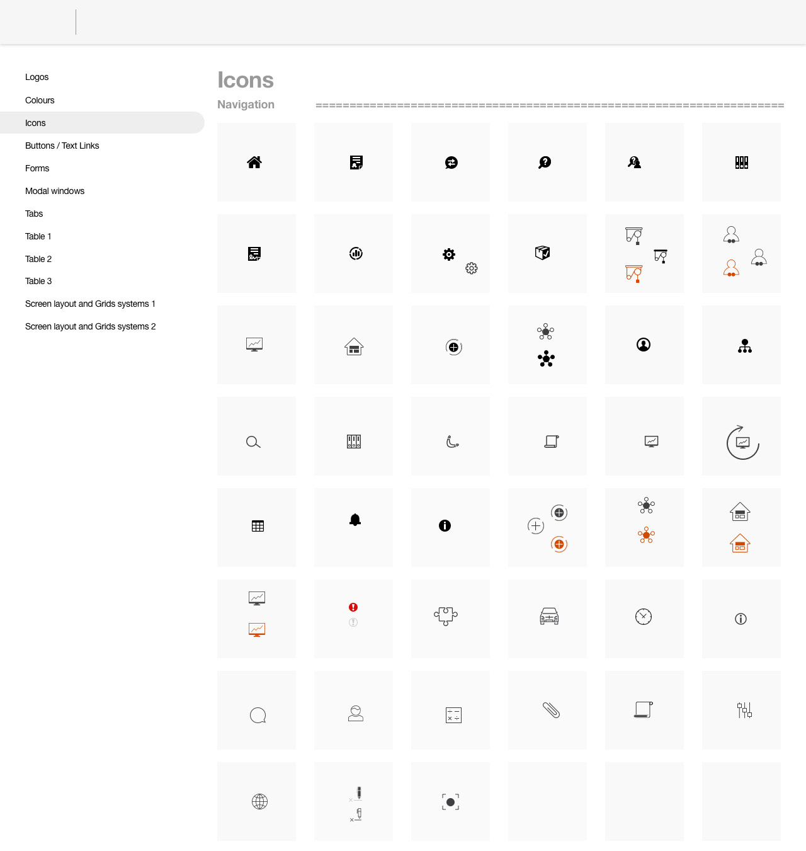Open Screen layout and Grids systems 1
Viewport: 806px width, 851px height.
[x=90, y=304]
